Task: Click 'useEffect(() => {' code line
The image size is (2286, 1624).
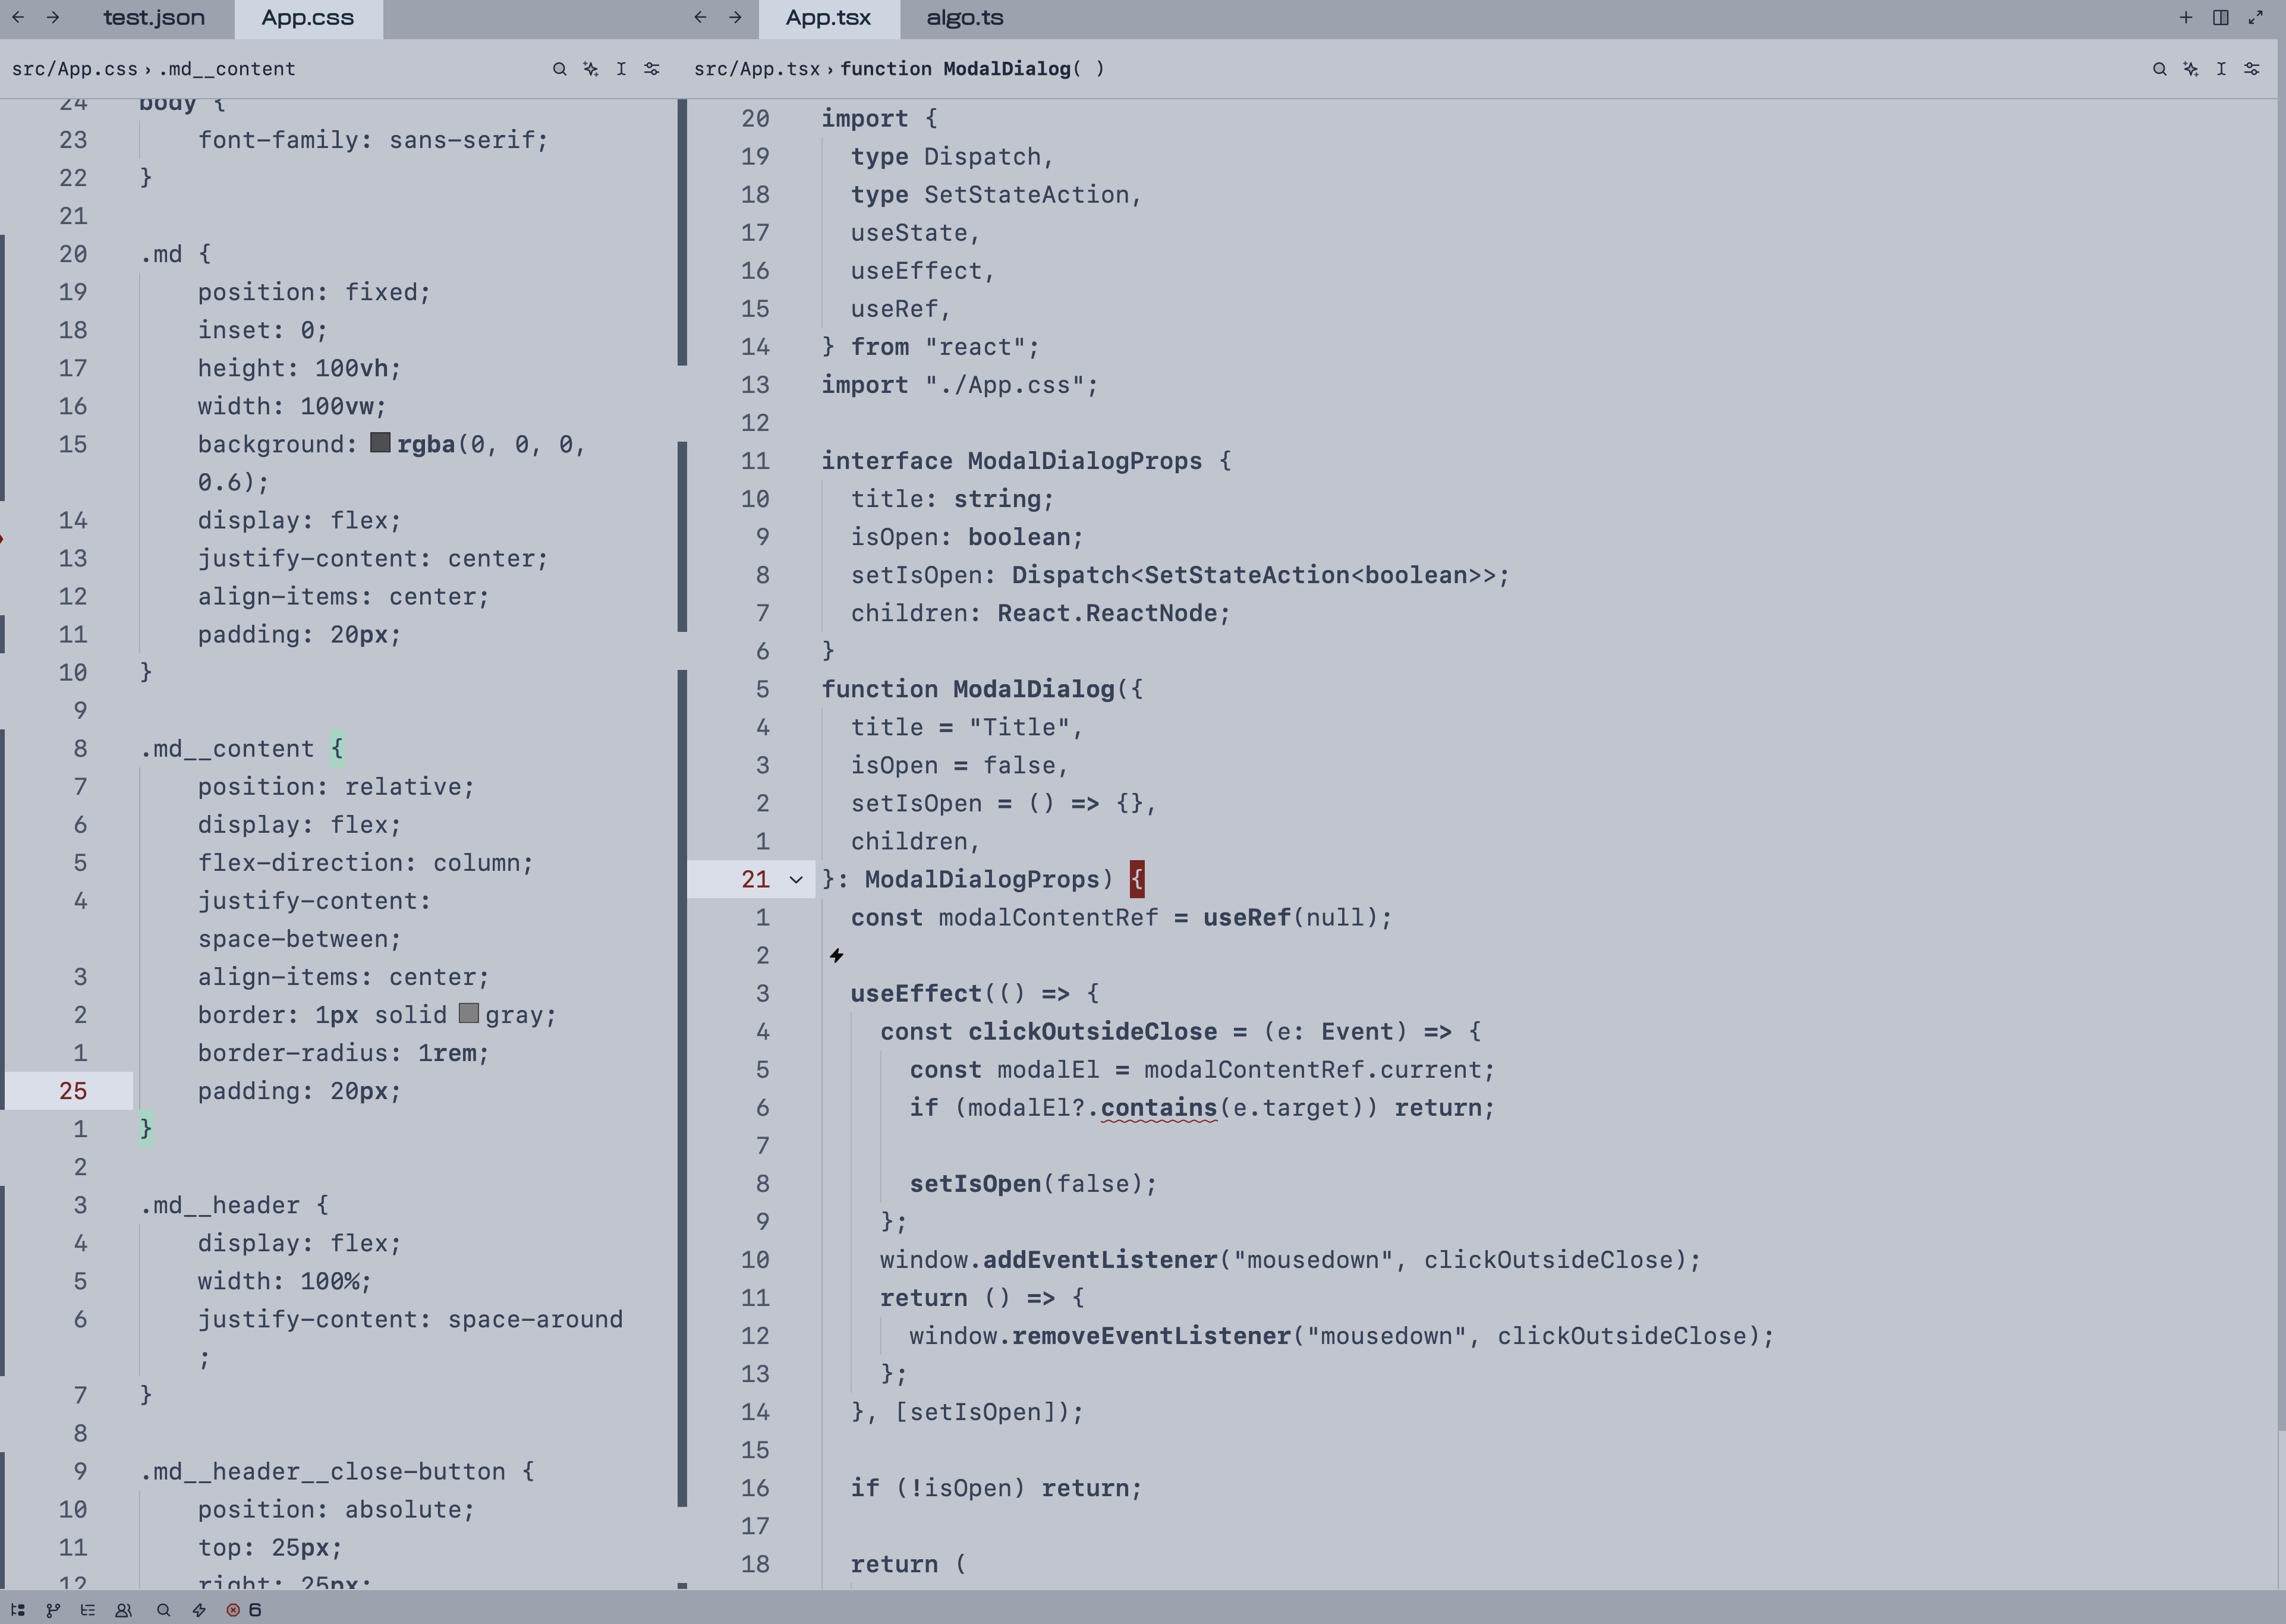Action: 975,994
